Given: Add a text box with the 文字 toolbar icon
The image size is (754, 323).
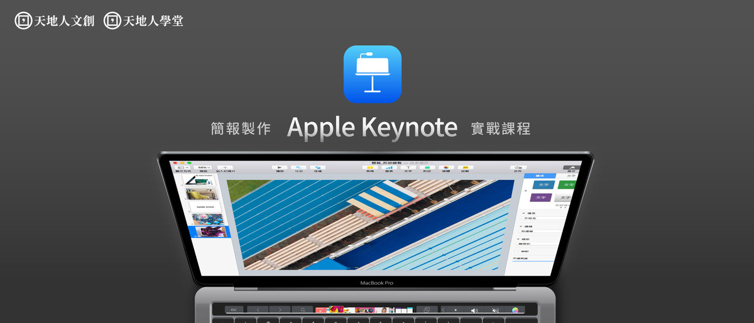Looking at the screenshot, I should 408,167.
